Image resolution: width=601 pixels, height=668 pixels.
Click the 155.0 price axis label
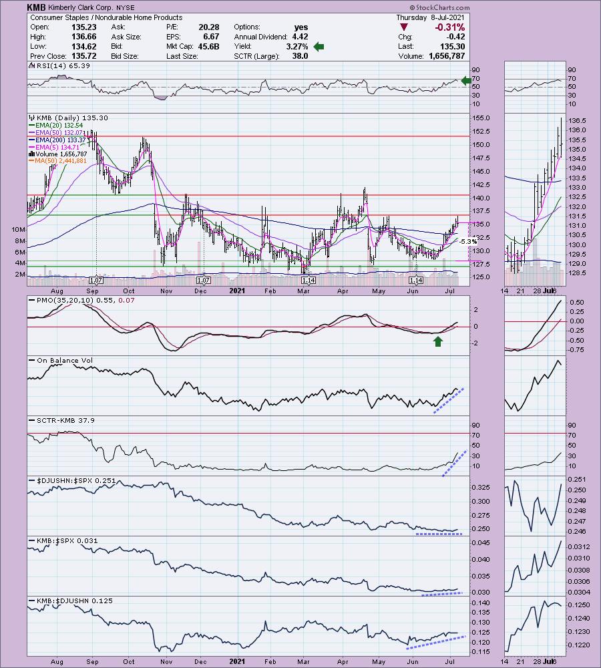click(x=481, y=118)
